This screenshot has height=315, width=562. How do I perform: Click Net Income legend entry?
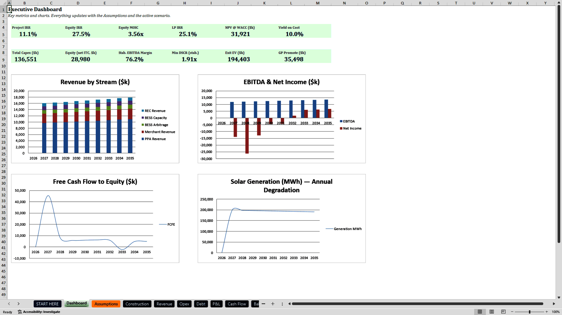point(351,129)
